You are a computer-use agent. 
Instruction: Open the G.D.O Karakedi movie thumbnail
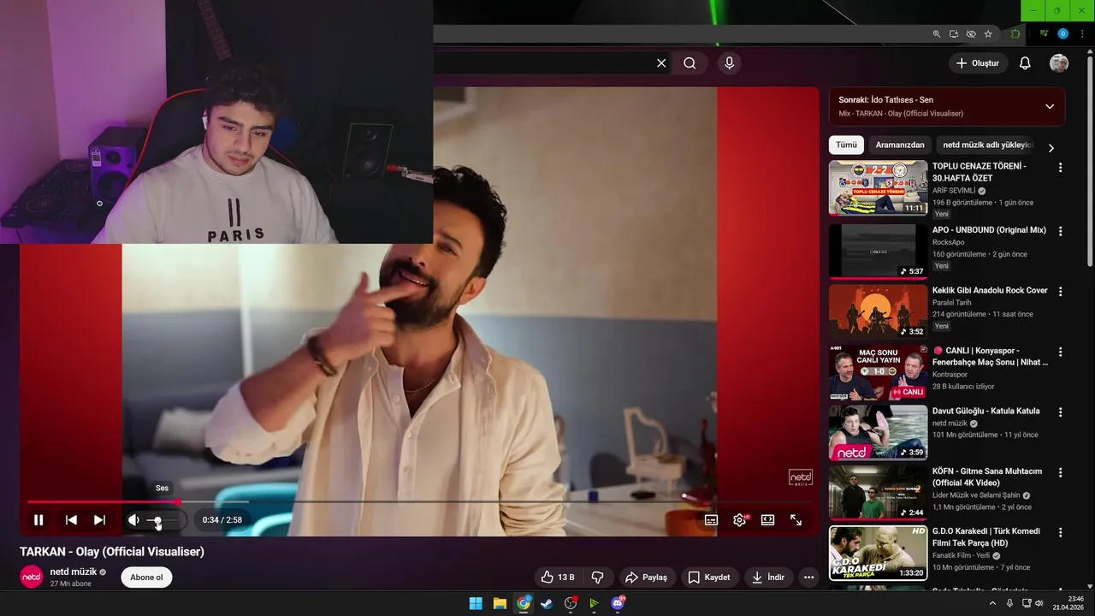coord(878,553)
